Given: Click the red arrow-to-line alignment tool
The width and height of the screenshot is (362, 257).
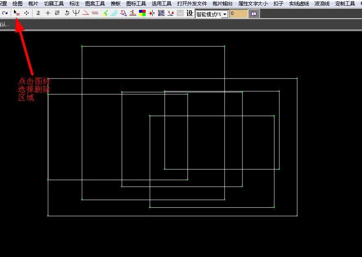Looking at the screenshot, I should (152, 14).
